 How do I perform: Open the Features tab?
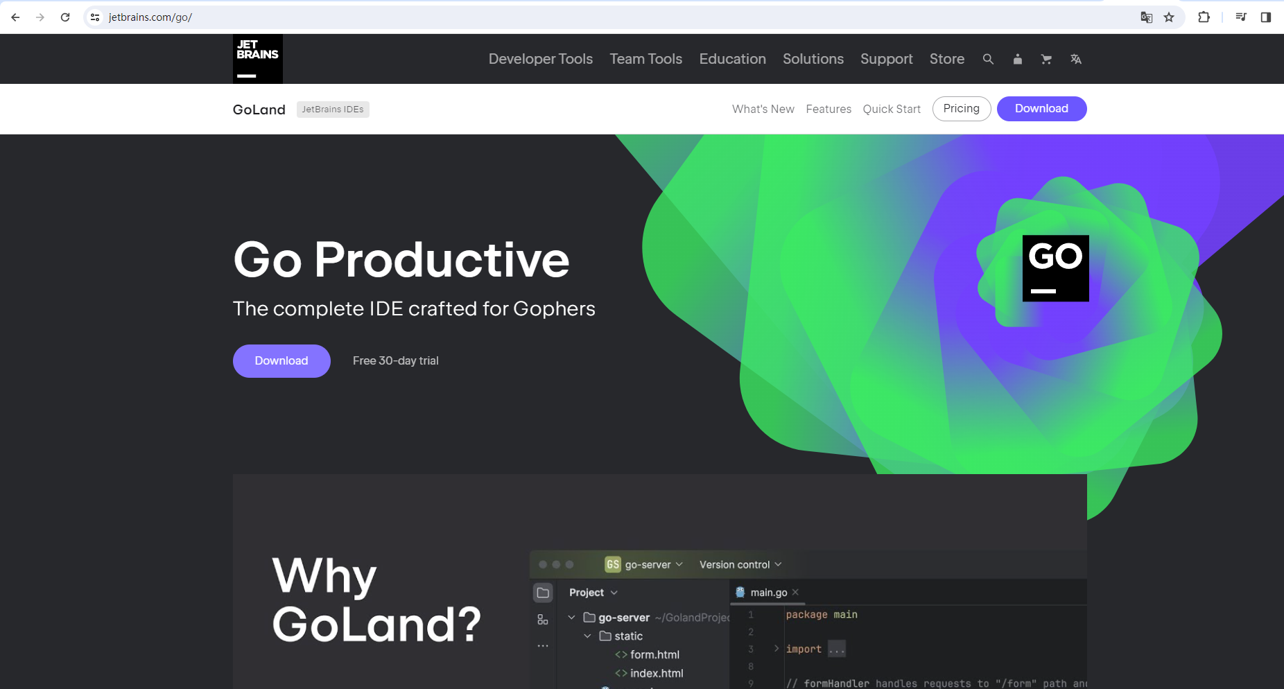pos(828,109)
